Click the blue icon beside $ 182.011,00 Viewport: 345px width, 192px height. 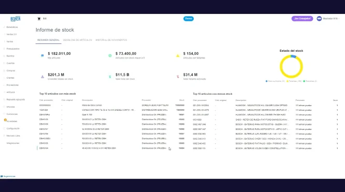[42, 56]
